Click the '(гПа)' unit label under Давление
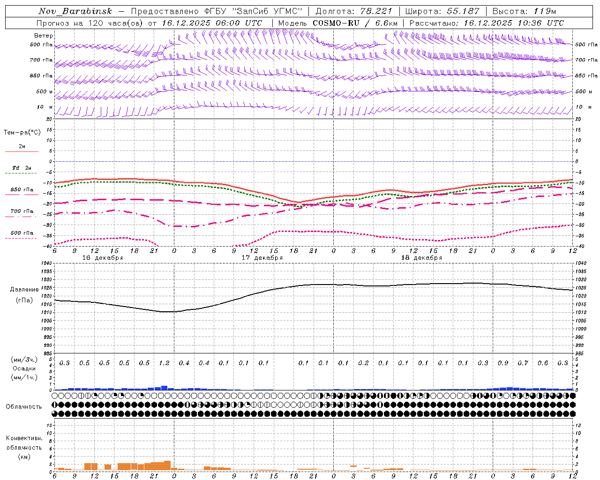The image size is (600, 480). [x=24, y=300]
